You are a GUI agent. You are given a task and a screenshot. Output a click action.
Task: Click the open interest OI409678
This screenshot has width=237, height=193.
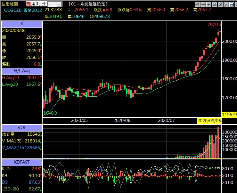click(100, 16)
